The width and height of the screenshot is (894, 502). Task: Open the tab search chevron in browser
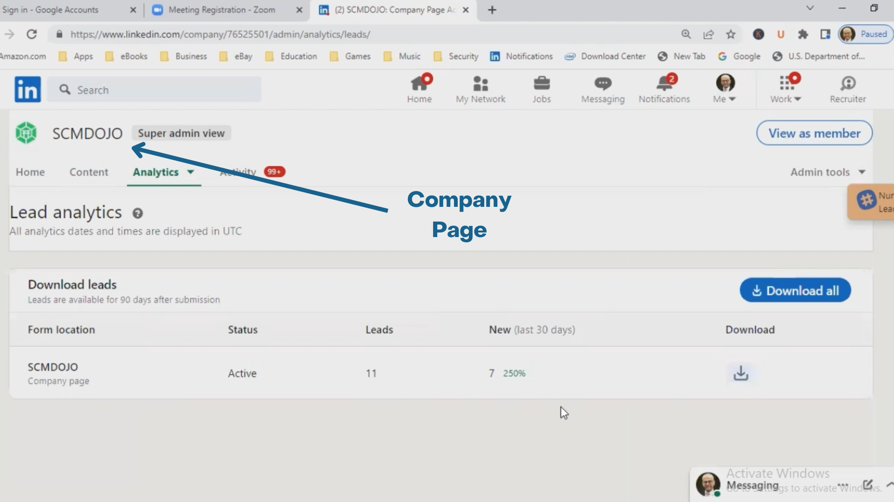point(810,8)
